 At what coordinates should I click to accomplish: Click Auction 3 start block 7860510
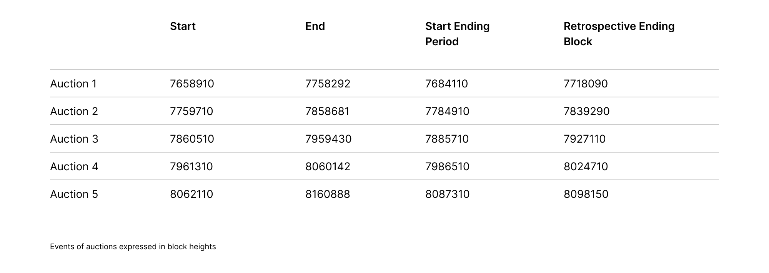point(192,139)
